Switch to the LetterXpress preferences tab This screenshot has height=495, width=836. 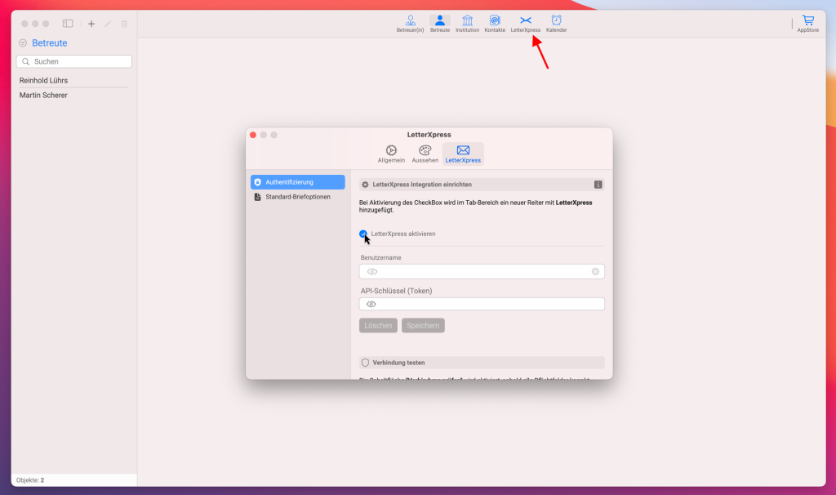(x=463, y=154)
